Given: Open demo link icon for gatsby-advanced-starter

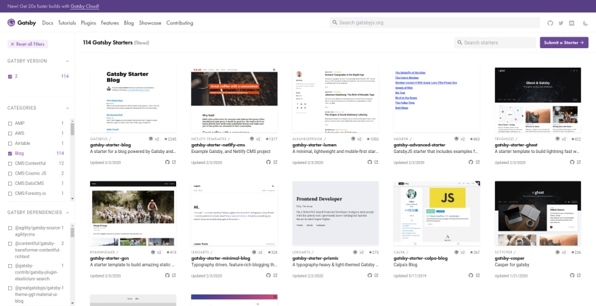Looking at the screenshot, I should (x=477, y=162).
